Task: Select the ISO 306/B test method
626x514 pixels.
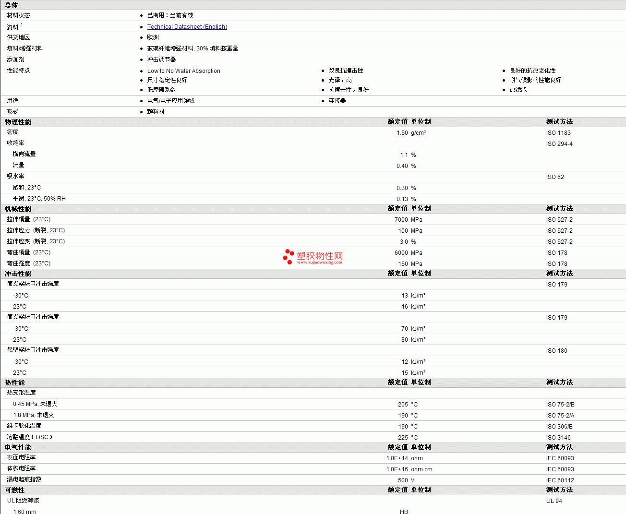Action: [x=559, y=427]
